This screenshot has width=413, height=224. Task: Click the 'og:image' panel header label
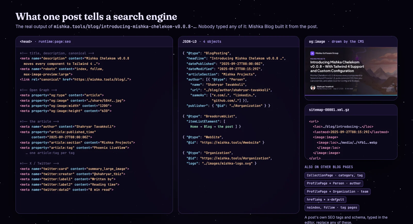[x=317, y=41]
